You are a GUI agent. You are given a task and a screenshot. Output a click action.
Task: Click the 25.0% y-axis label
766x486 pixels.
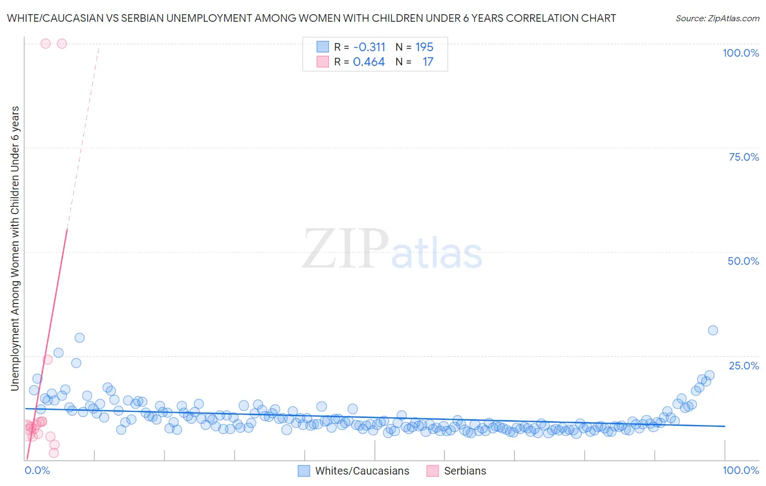point(744,366)
